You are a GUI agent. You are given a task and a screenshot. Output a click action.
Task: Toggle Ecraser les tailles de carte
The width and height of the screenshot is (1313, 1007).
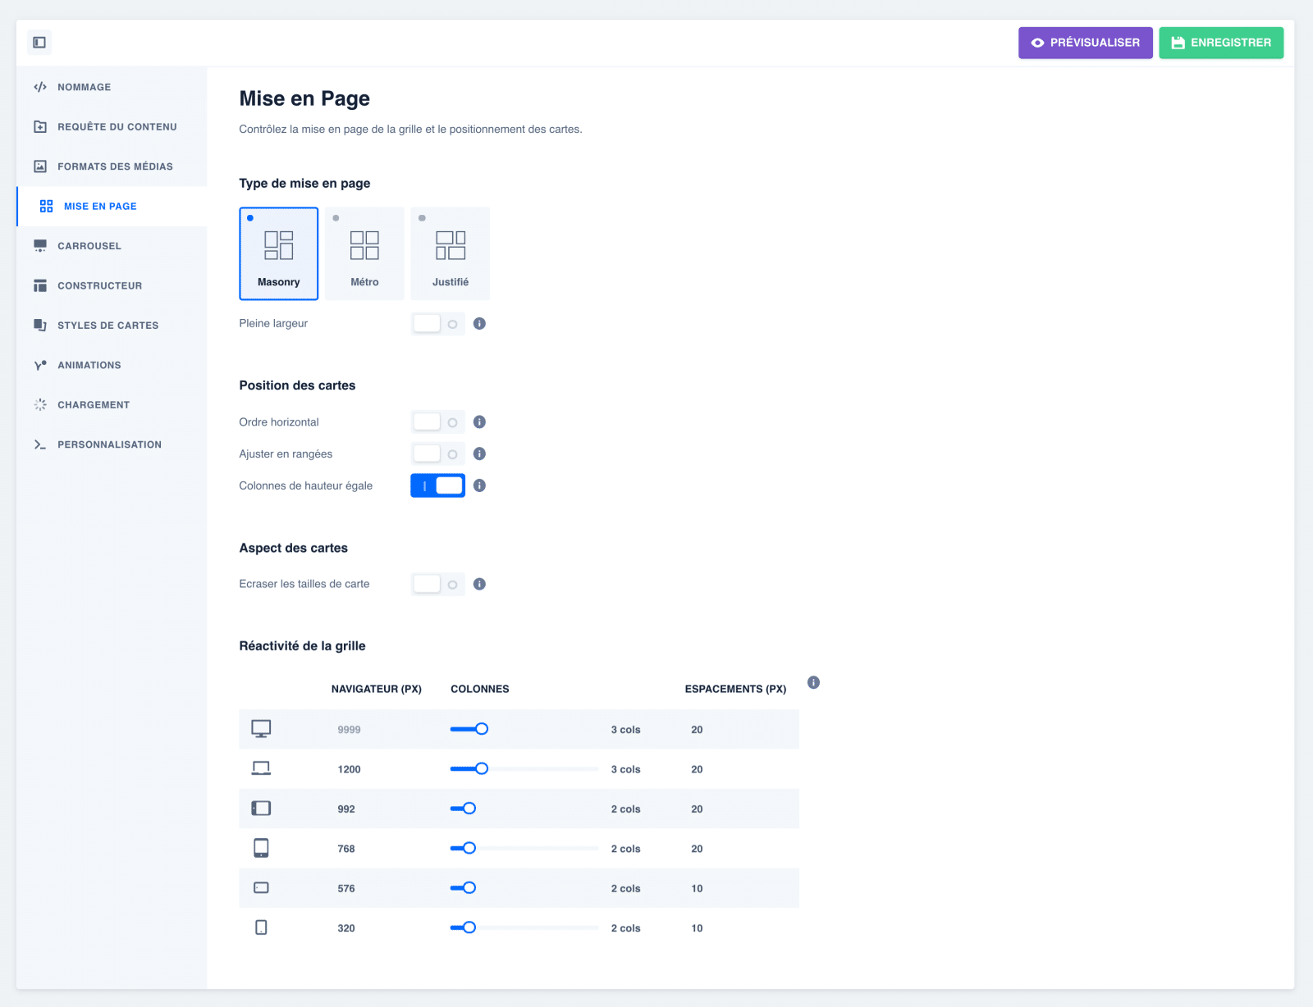(438, 585)
